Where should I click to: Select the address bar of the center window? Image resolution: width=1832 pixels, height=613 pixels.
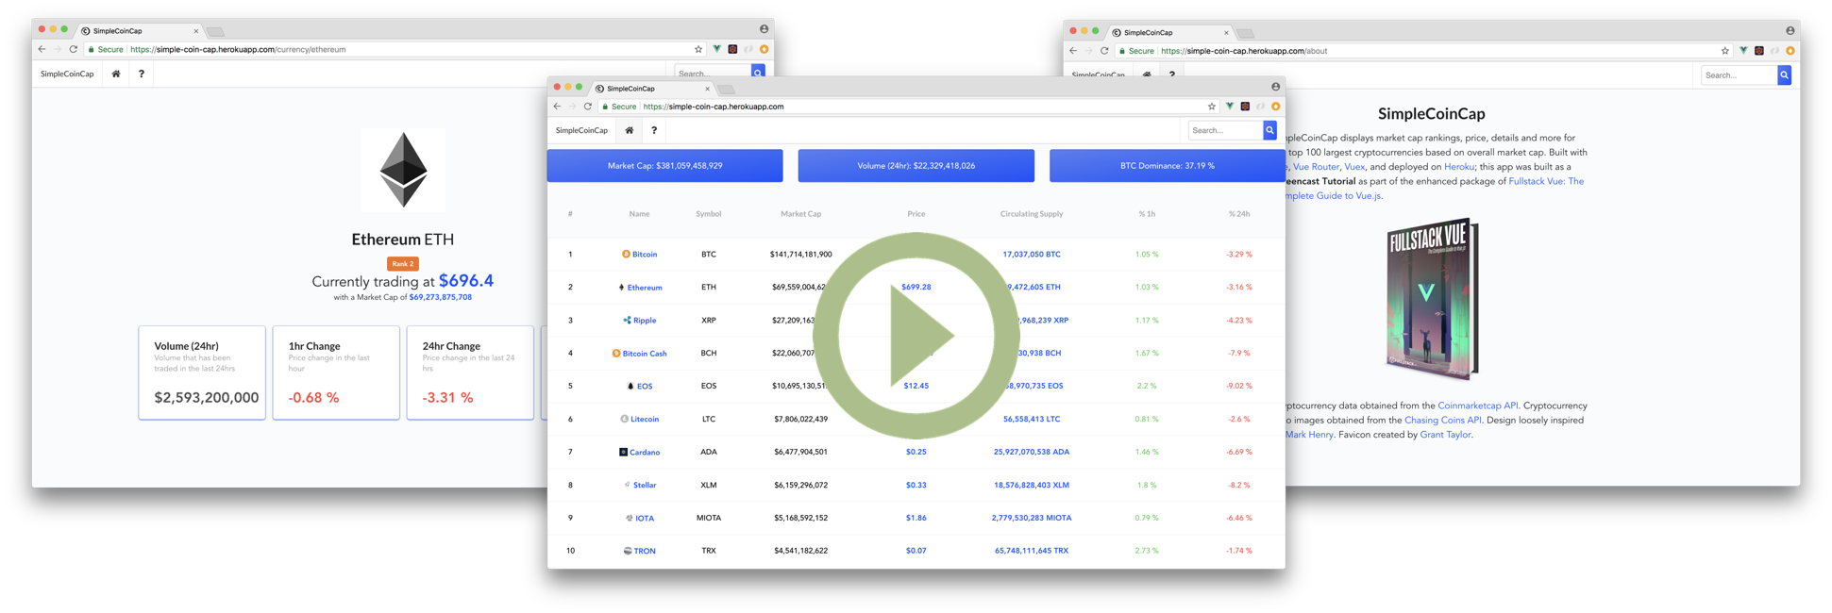click(906, 107)
